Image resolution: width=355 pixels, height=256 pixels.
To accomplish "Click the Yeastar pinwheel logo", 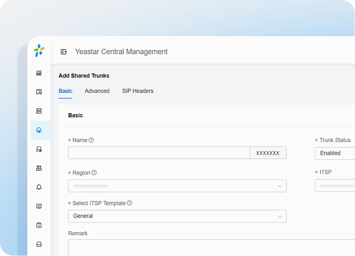I will [39, 51].
